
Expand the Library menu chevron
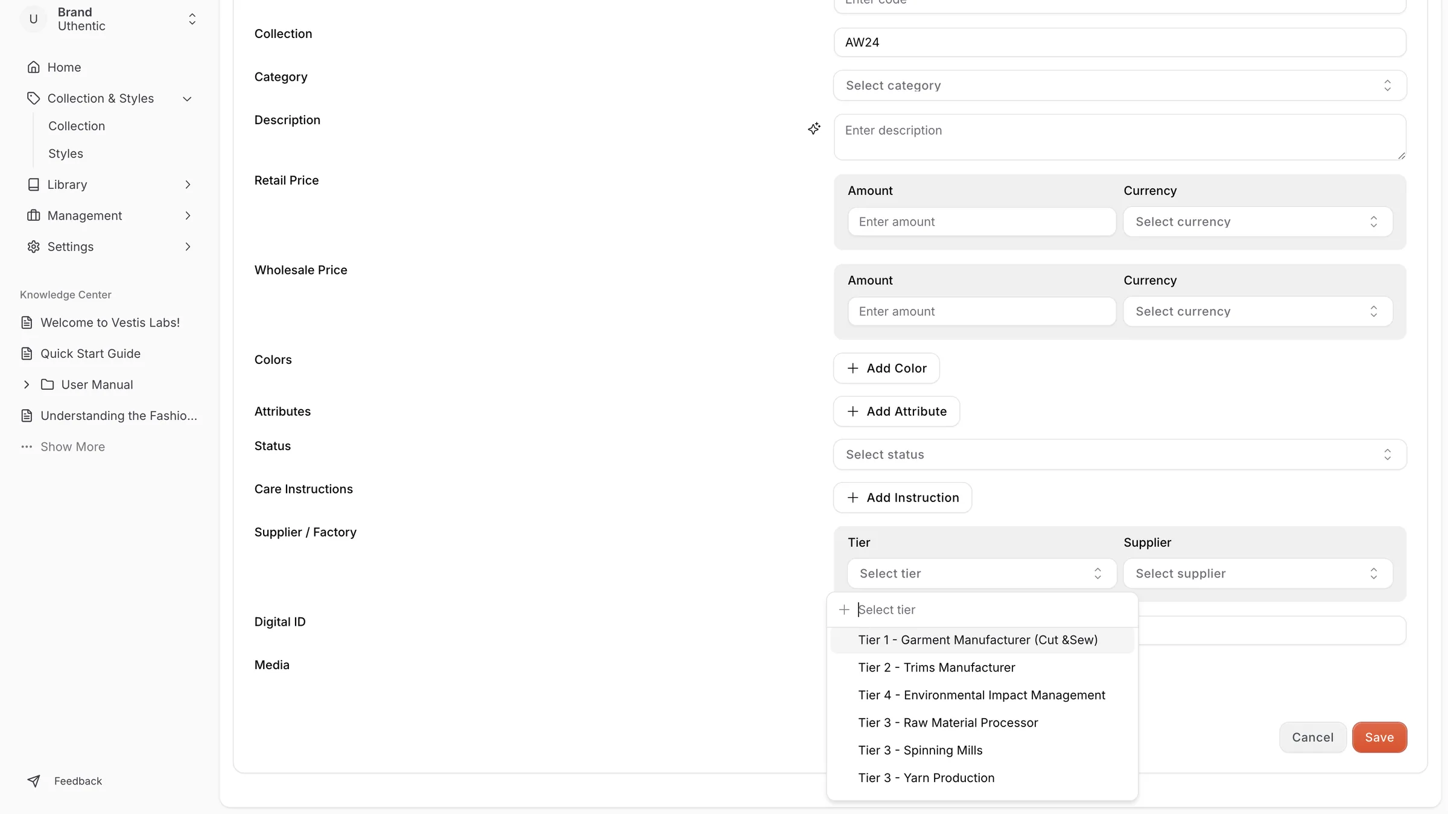pyautogui.click(x=188, y=185)
